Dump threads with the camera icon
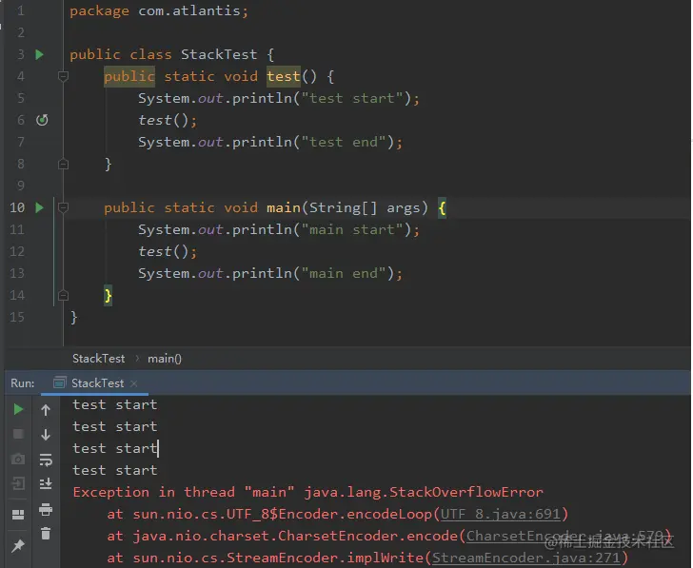Image resolution: width=693 pixels, height=568 pixels. [x=18, y=459]
